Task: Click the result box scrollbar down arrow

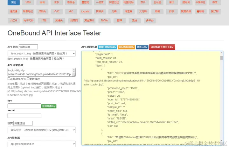Action: coord(222,140)
